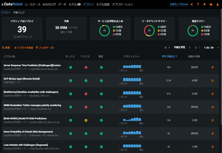
Task: Click drift passing icon for Demo Probability of Default
Action: pos(86,133)
